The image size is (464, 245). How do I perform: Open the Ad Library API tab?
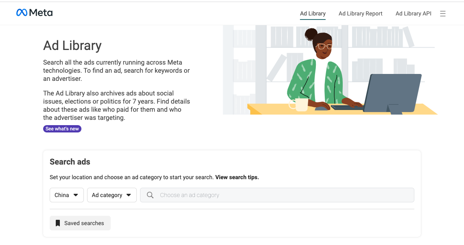pos(413,13)
